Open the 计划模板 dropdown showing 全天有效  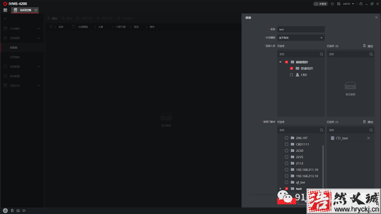[301, 38]
